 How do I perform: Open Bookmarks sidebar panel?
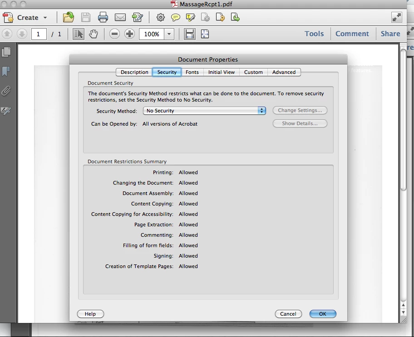click(6, 71)
